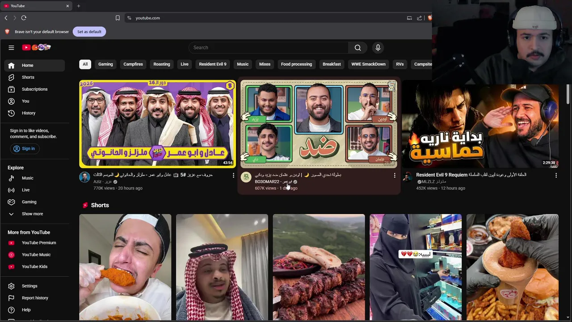Open Settings in the sidebar

pos(35,286)
